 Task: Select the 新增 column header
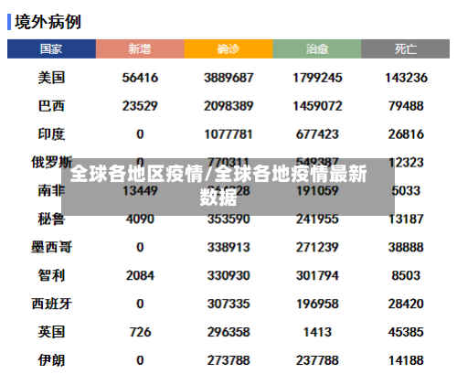pyautogui.click(x=140, y=48)
